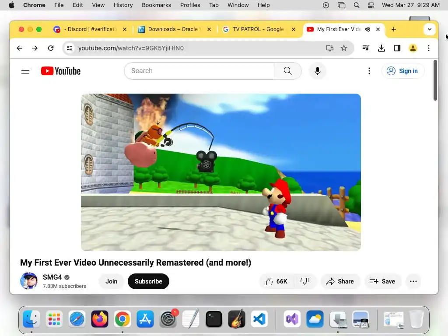The width and height of the screenshot is (448, 336).
Task: Click the YouTube logo
Action: point(60,71)
